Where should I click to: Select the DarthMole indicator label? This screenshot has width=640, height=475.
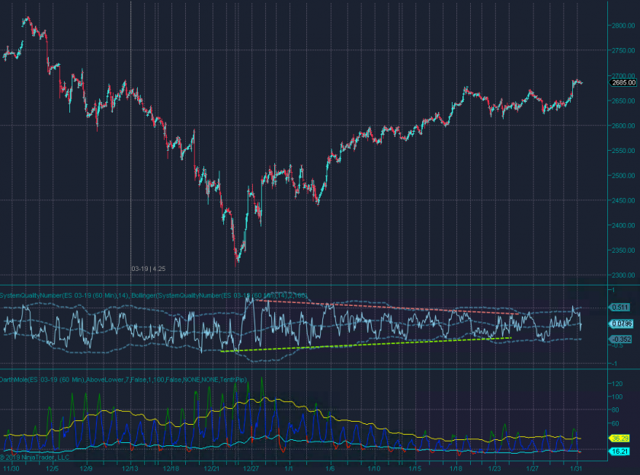122,378
